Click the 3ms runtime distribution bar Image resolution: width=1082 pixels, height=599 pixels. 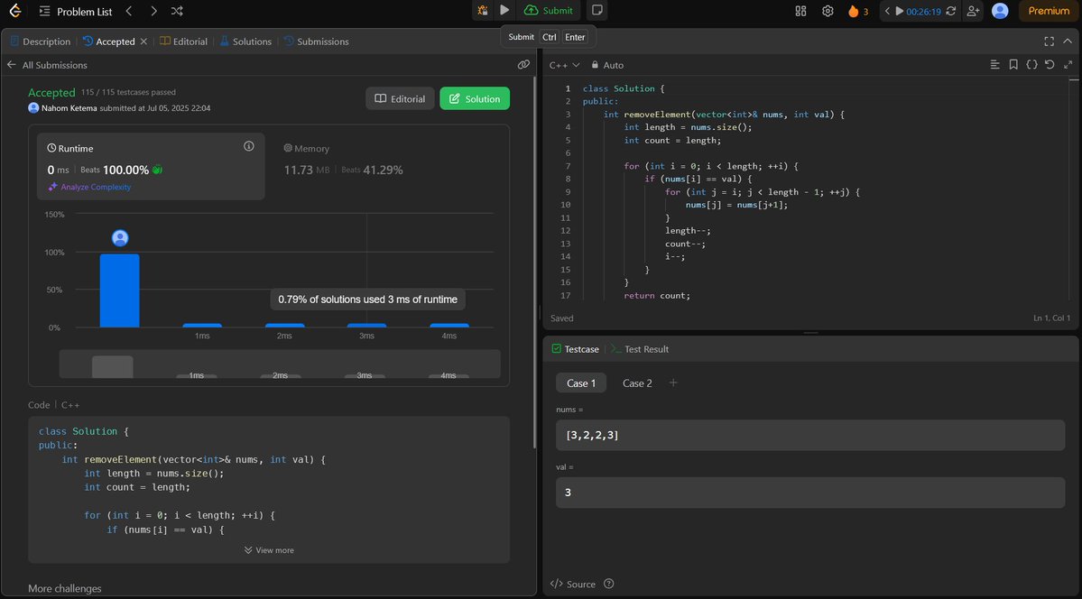click(366, 325)
